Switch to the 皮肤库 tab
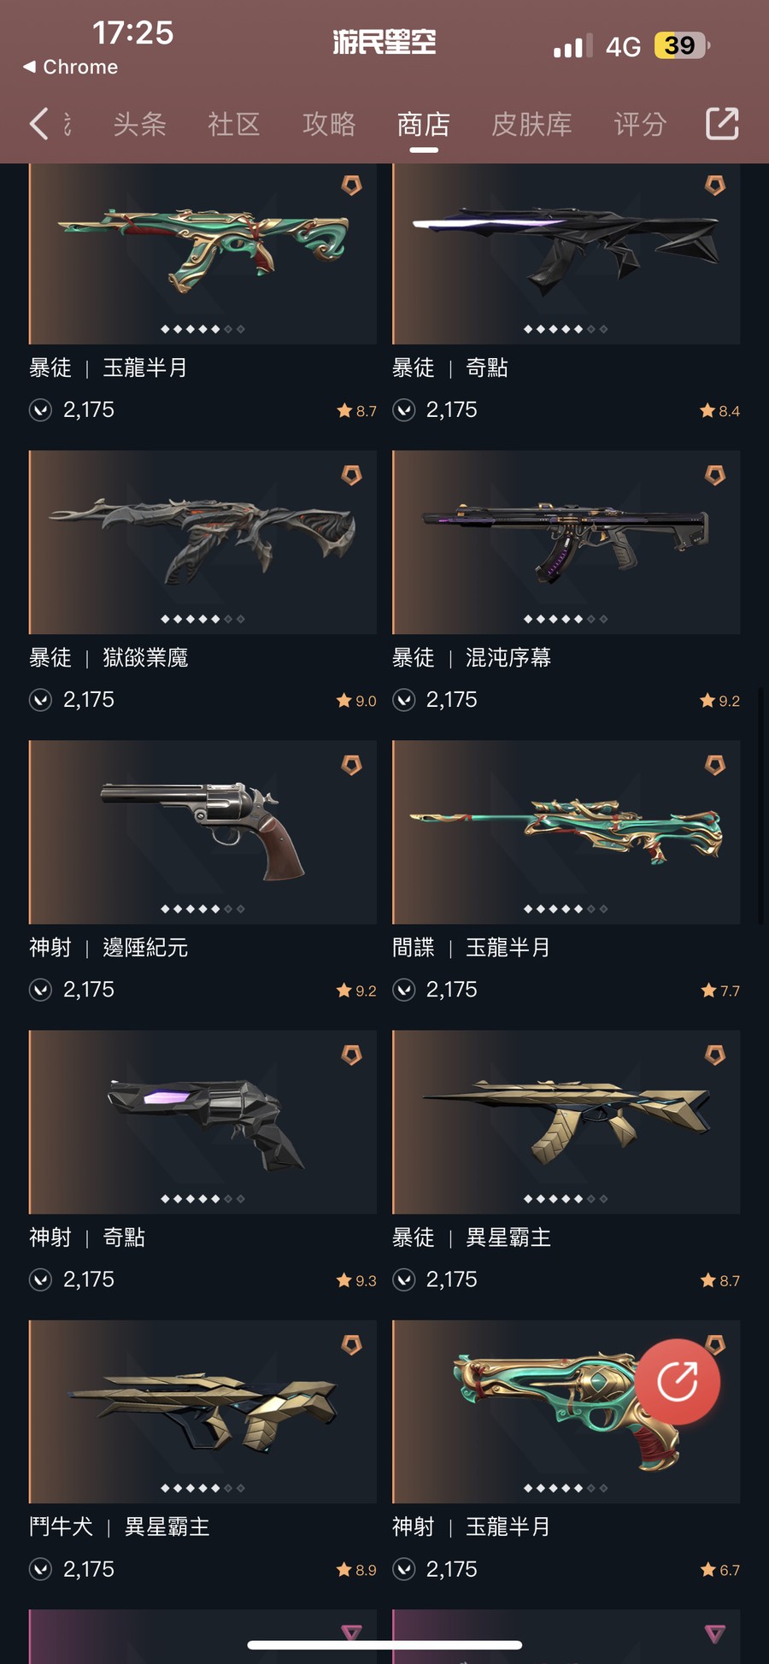Viewport: 769px width, 1664px height. click(x=531, y=124)
